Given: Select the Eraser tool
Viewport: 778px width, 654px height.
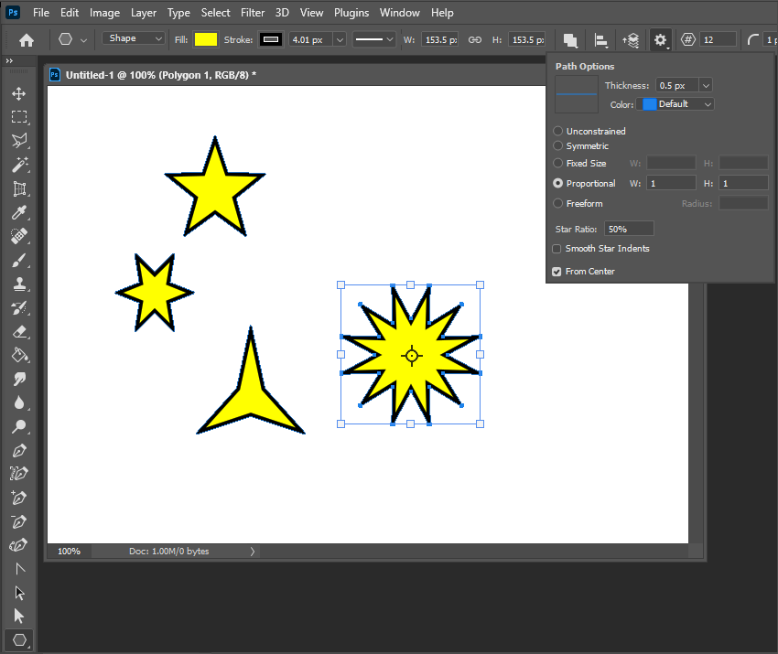Looking at the screenshot, I should click(x=19, y=331).
